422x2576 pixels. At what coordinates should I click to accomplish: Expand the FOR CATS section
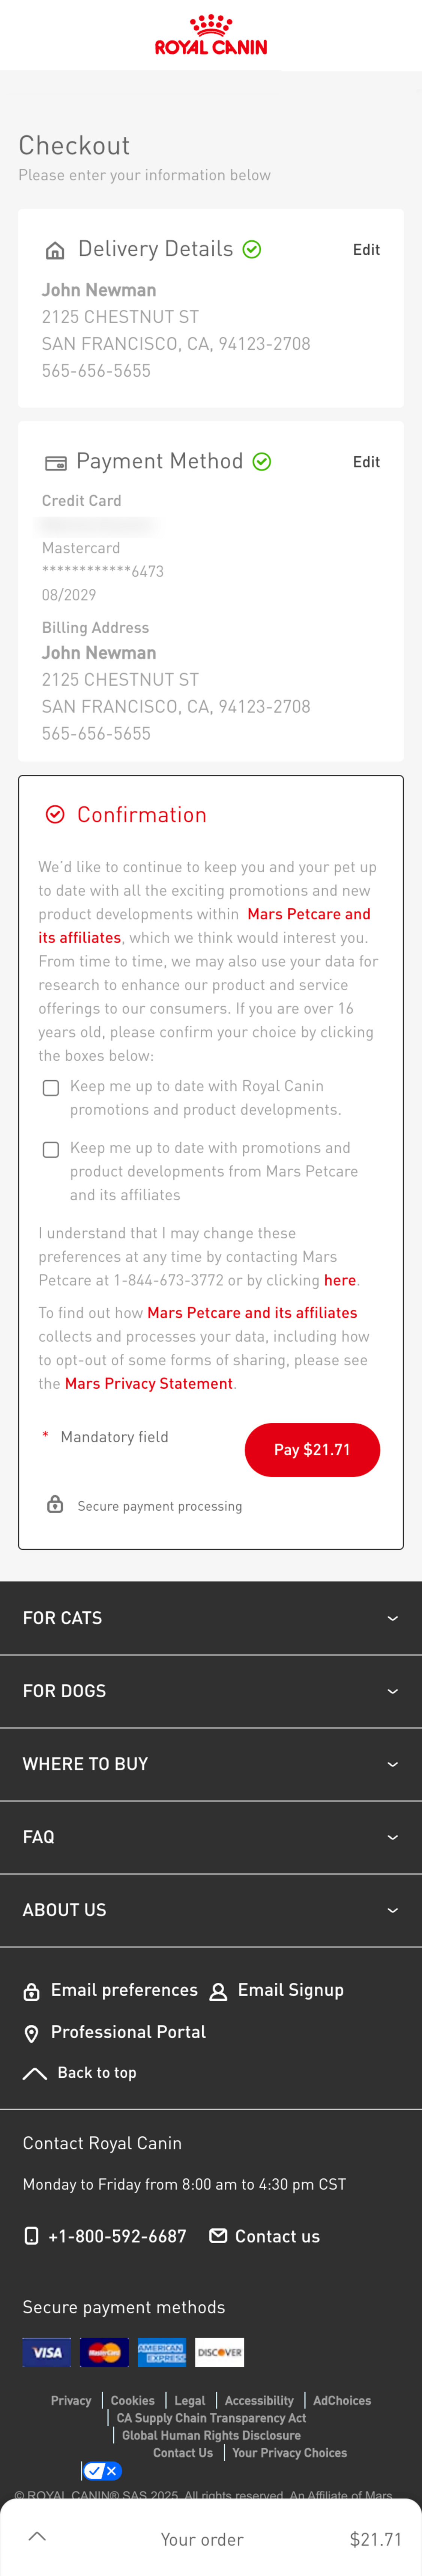210,1617
